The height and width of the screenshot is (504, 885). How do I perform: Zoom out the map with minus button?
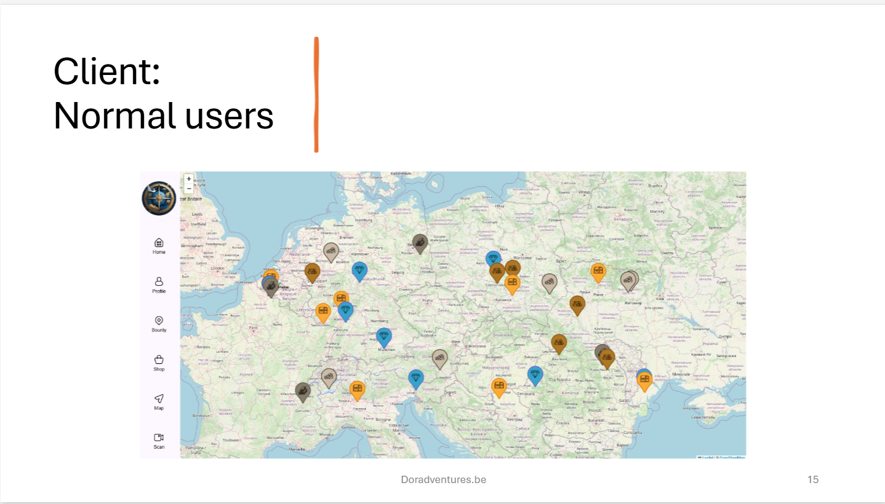189,188
